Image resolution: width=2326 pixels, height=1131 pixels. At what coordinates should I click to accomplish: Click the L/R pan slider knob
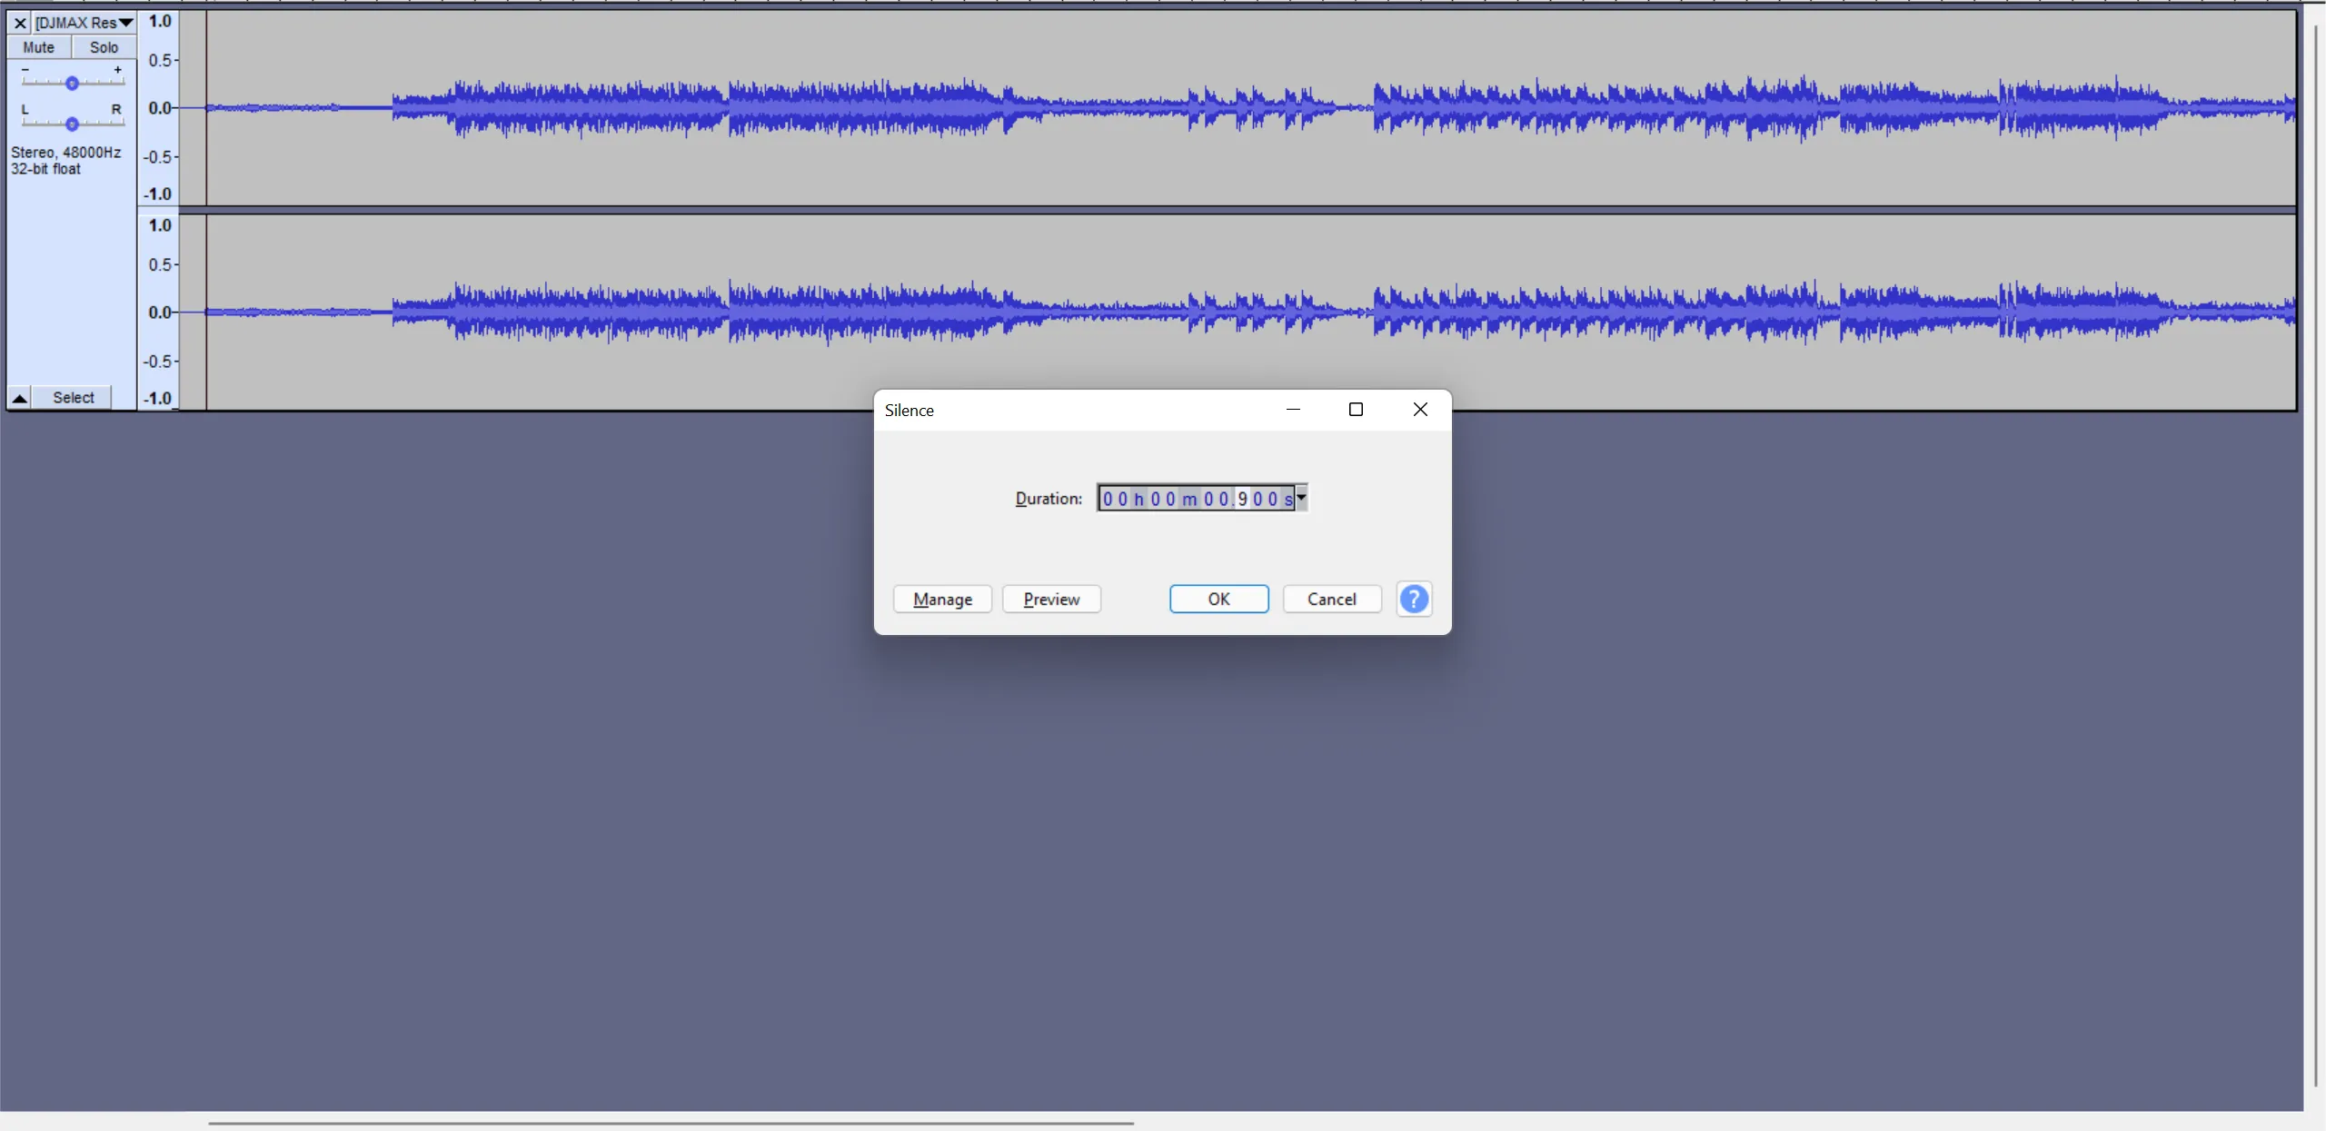coord(72,124)
